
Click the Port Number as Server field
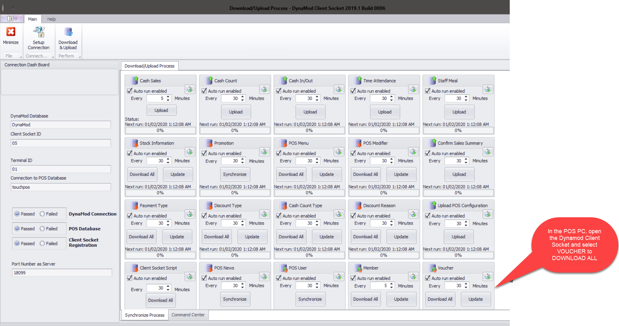tap(62, 273)
